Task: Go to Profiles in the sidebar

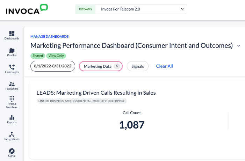Action: click(x=12, y=50)
